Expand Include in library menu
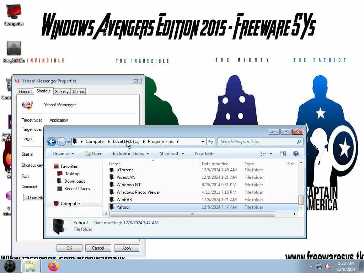 click(x=131, y=154)
